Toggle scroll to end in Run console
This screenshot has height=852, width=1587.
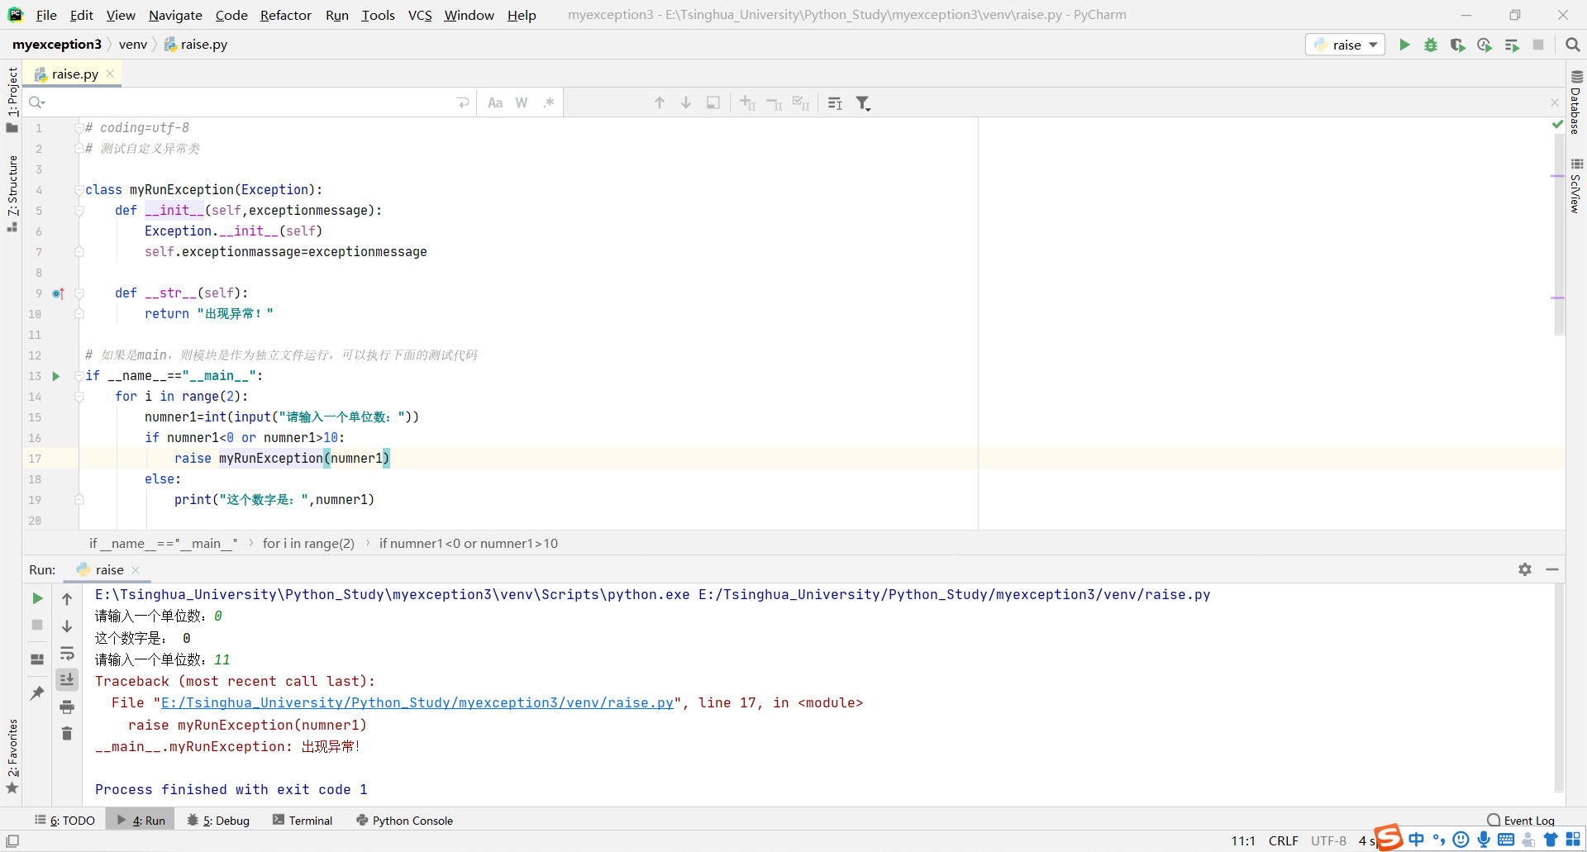[x=67, y=679]
